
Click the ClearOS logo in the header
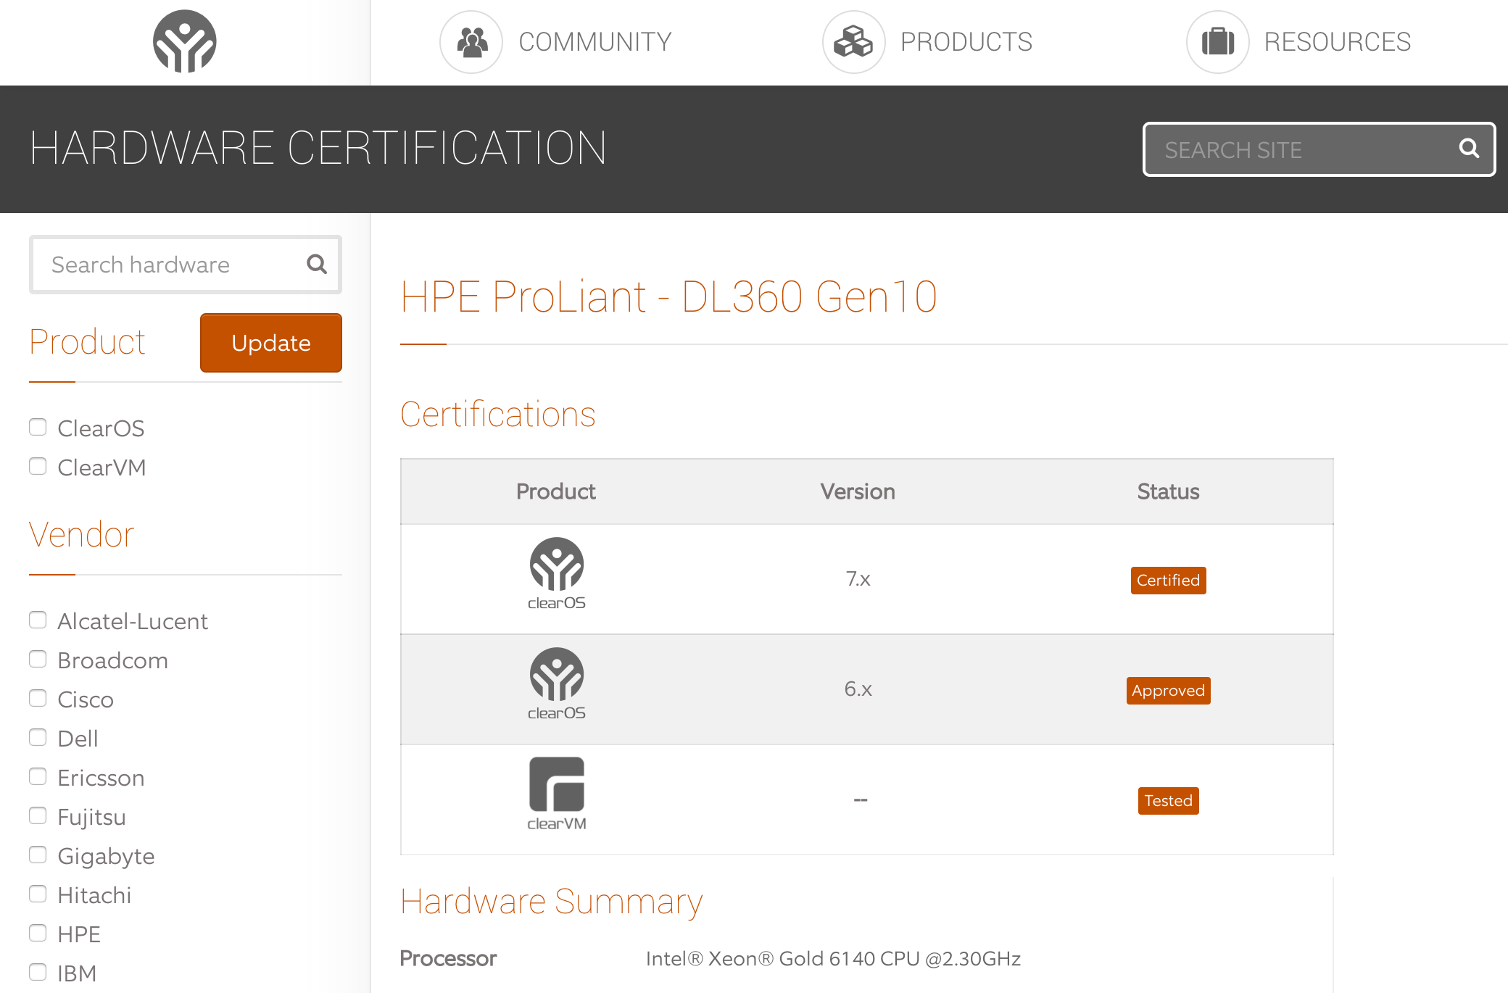coord(185,41)
